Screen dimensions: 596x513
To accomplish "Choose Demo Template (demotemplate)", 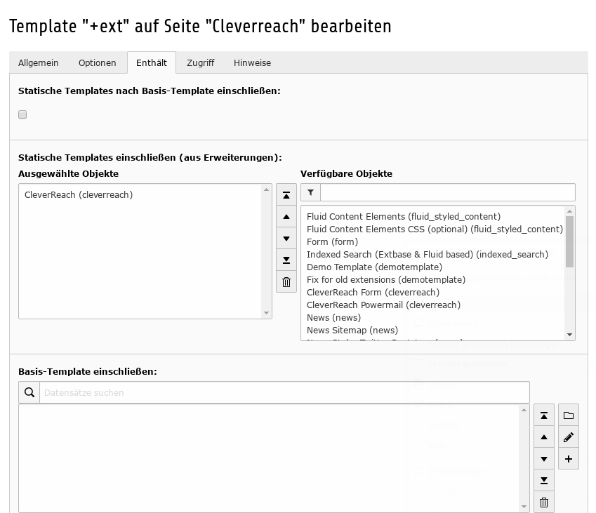I will point(374,267).
